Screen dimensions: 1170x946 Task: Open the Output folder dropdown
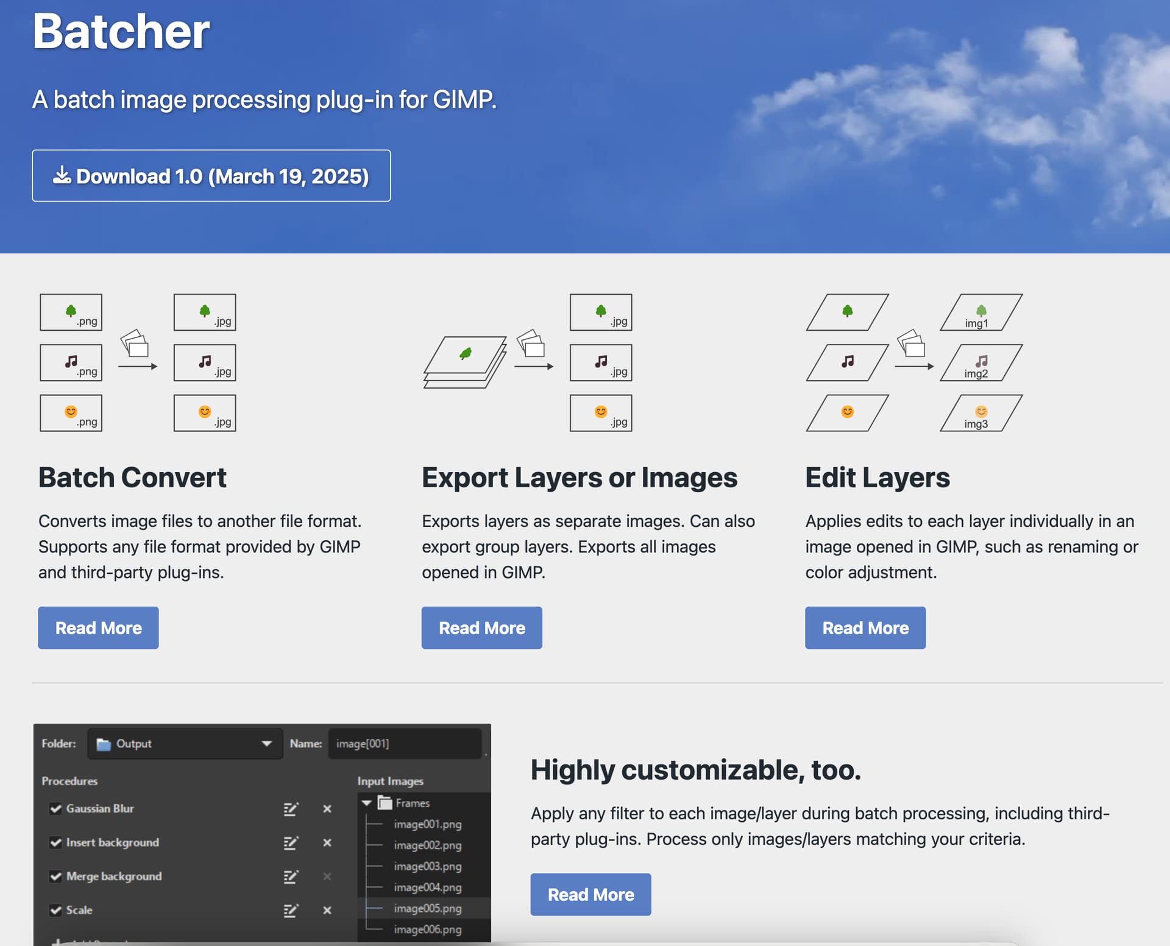[185, 744]
